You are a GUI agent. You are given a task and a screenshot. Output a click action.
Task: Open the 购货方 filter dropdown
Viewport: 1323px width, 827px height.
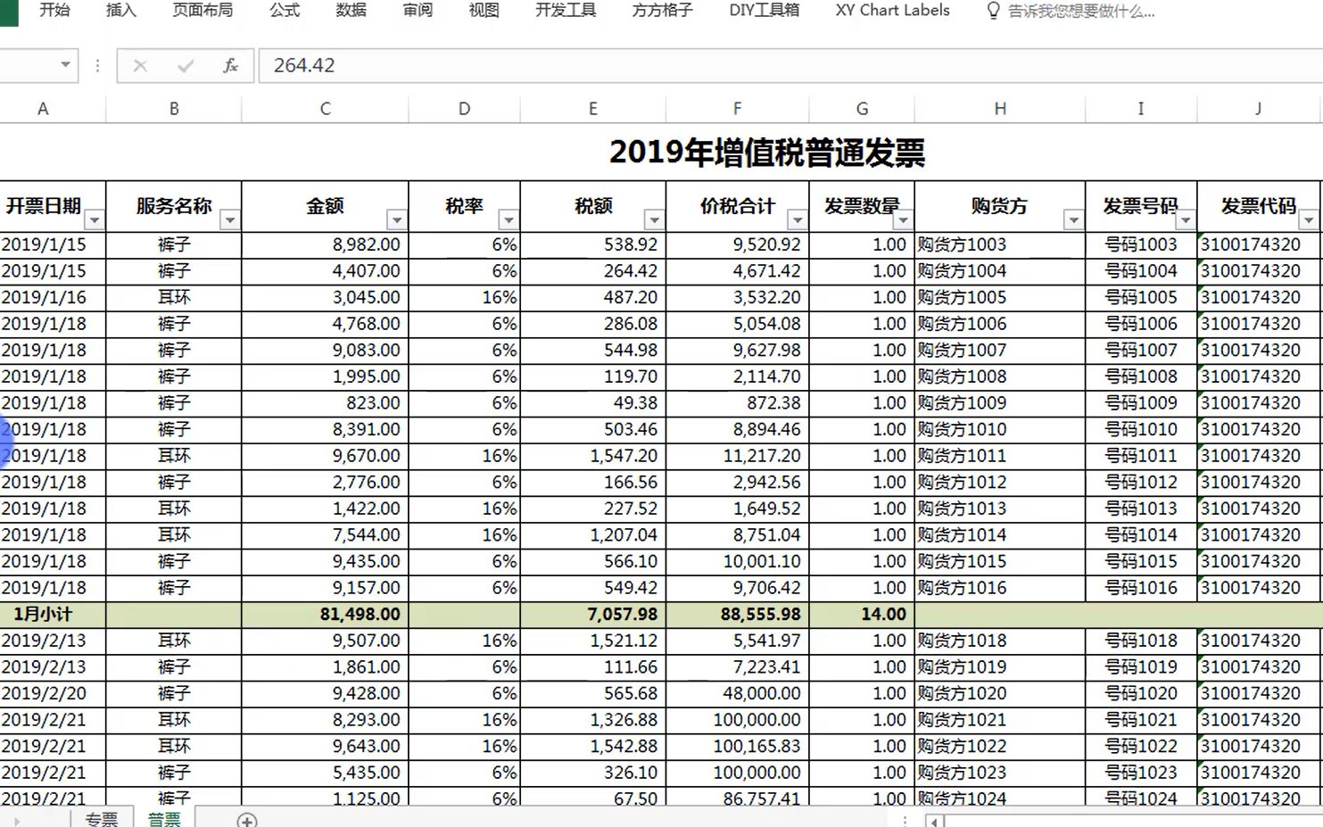tap(1073, 219)
